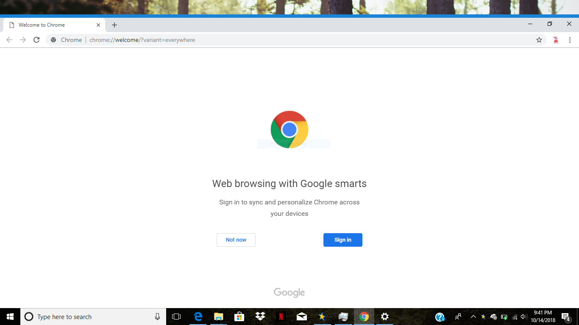Open a new tab with the plus button
The width and height of the screenshot is (579, 325).
tap(114, 25)
